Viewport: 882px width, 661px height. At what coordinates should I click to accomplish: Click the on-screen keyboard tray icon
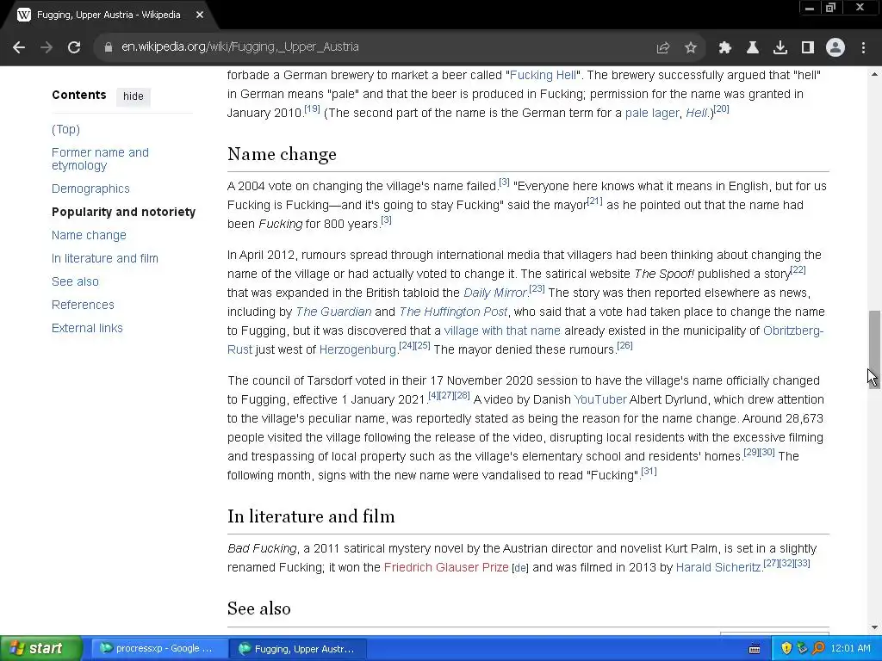[x=755, y=649]
